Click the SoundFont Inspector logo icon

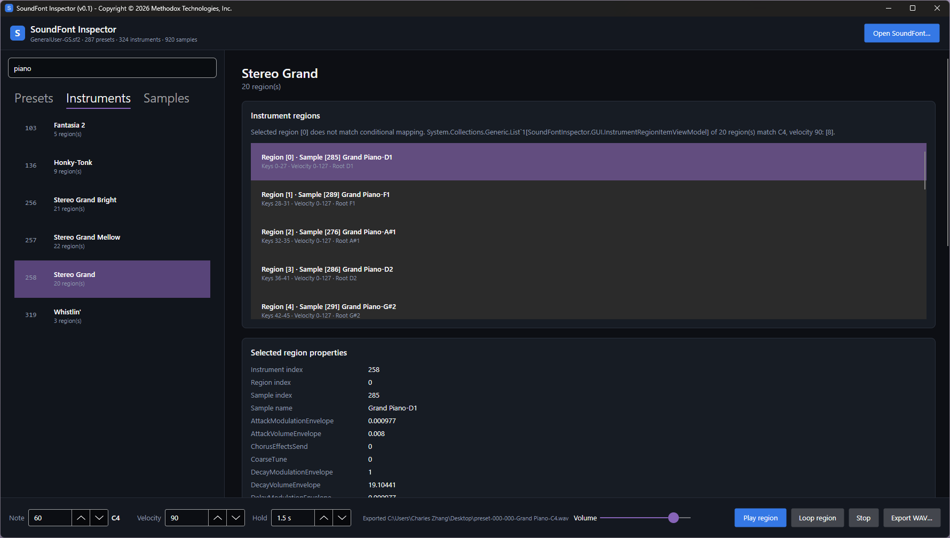pyautogui.click(x=18, y=33)
